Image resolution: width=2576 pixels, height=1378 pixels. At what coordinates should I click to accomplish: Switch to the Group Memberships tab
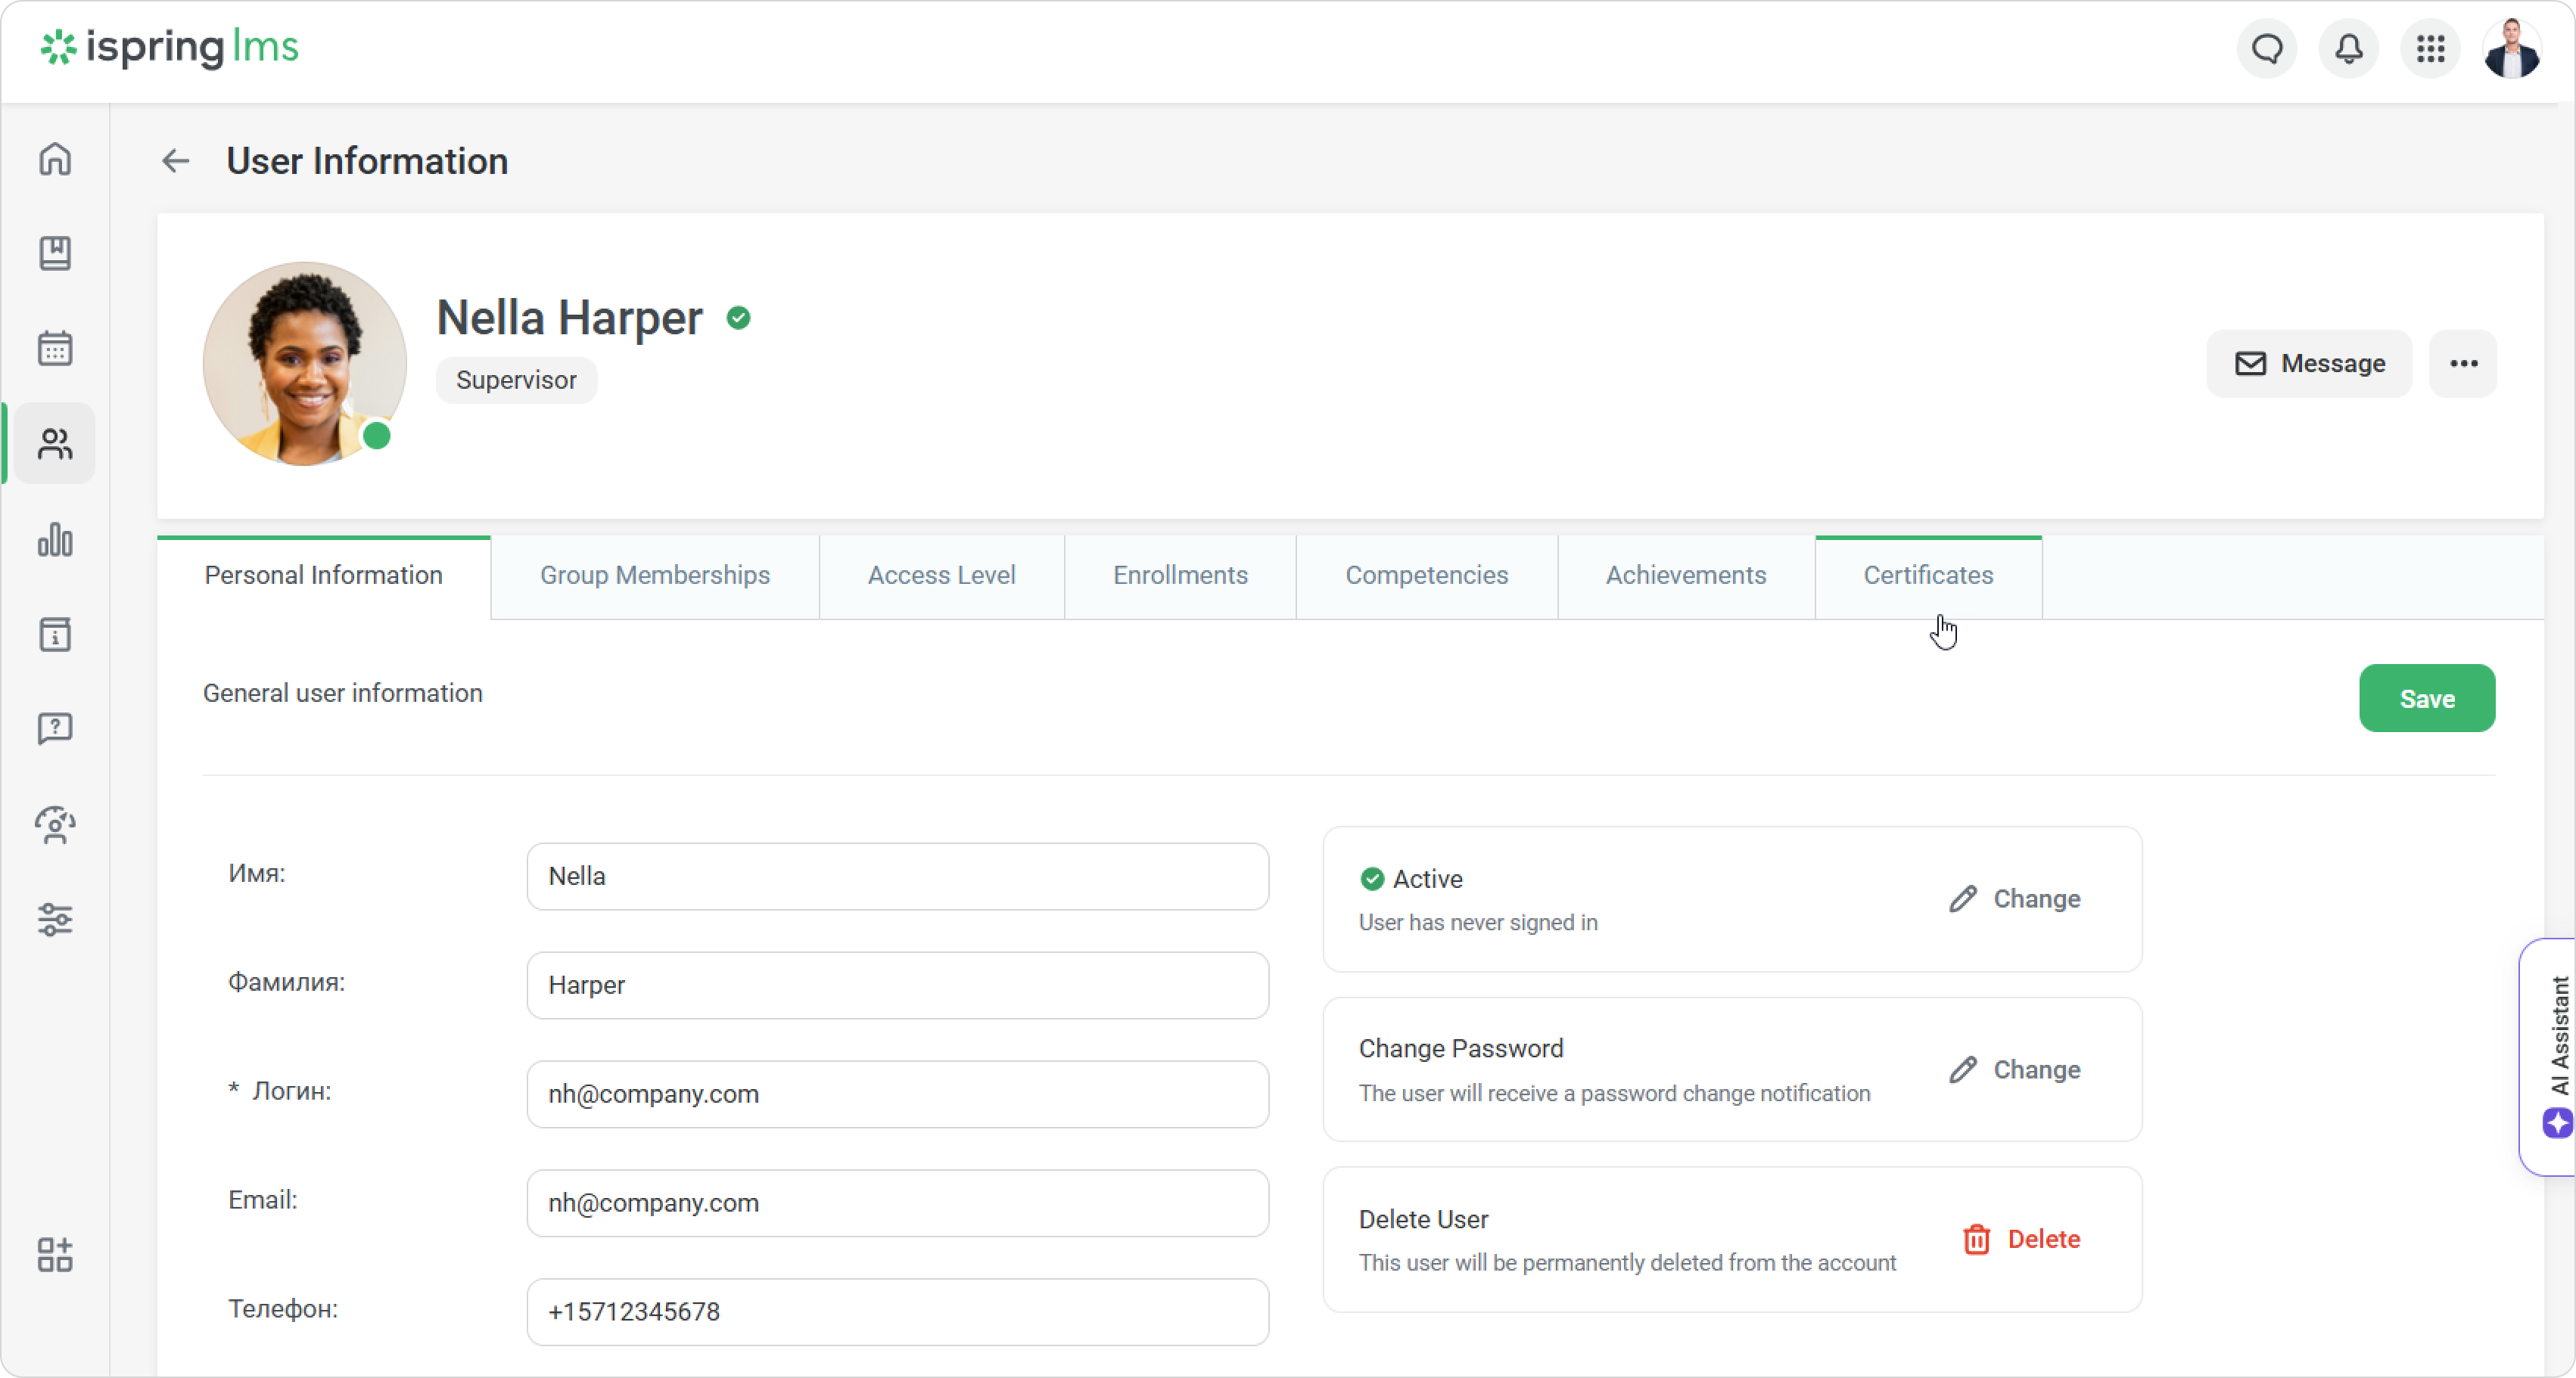[x=655, y=576]
